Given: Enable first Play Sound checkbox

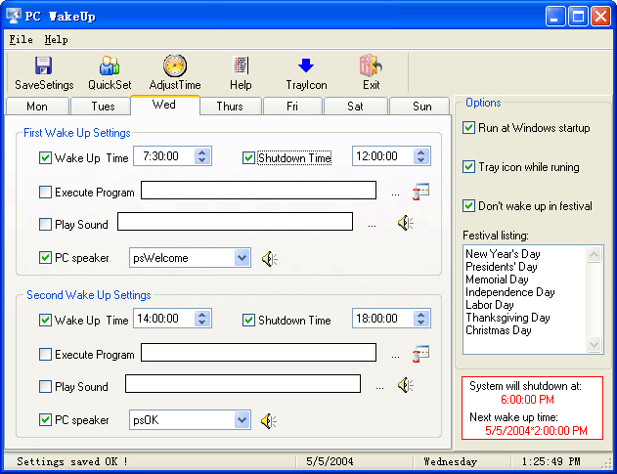Looking at the screenshot, I should (x=45, y=224).
